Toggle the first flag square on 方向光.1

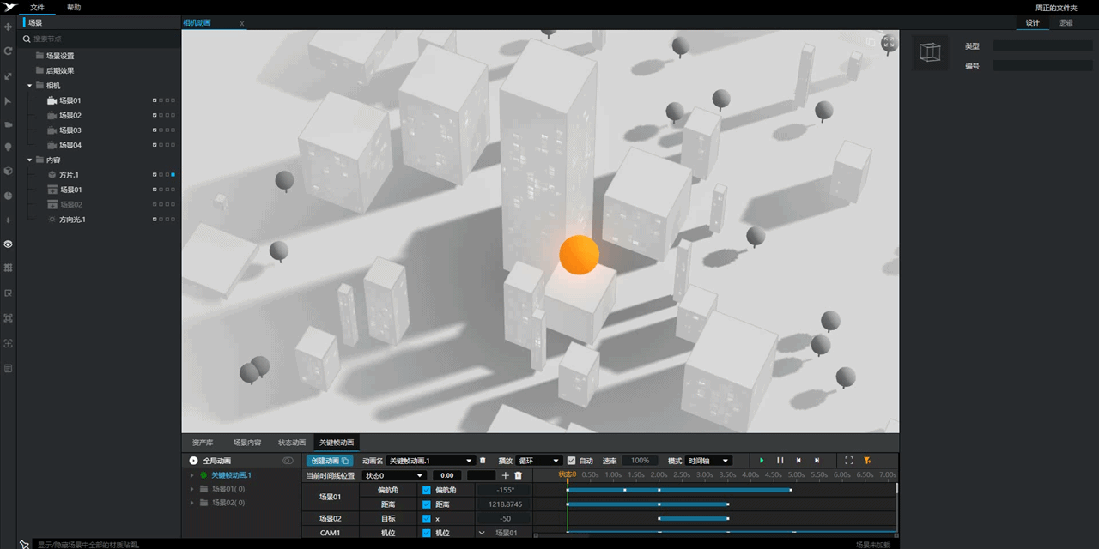pos(155,220)
